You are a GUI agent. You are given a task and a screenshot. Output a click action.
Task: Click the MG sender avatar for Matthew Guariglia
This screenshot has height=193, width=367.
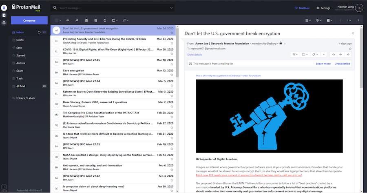56,115
